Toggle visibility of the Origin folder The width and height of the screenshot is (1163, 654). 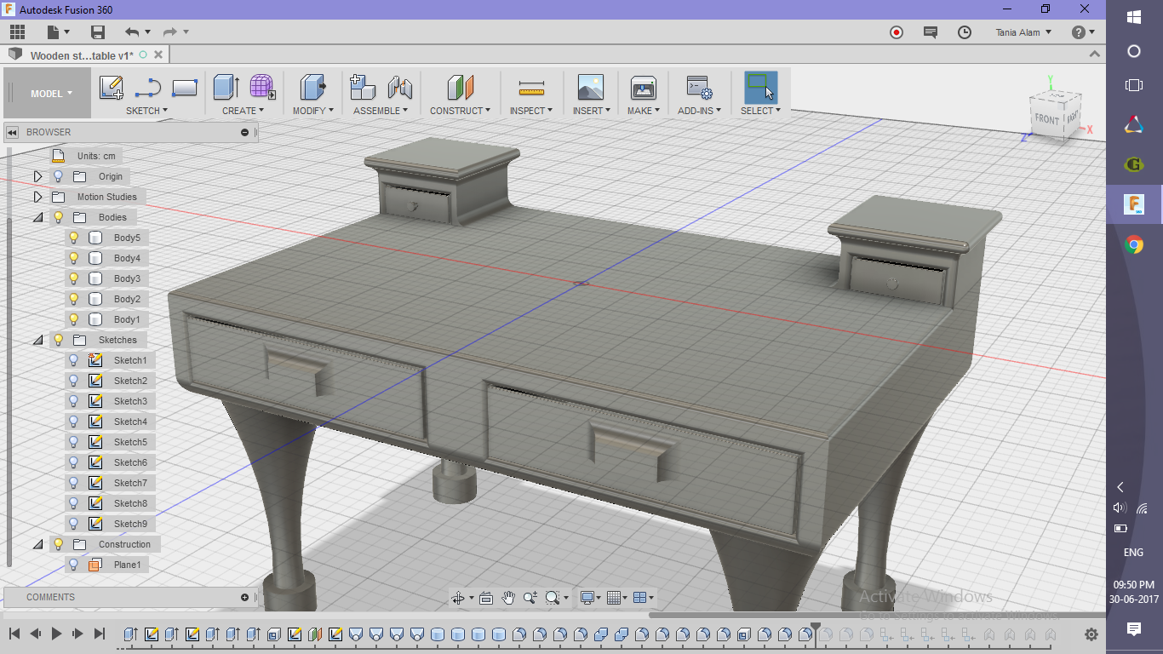pos(58,176)
